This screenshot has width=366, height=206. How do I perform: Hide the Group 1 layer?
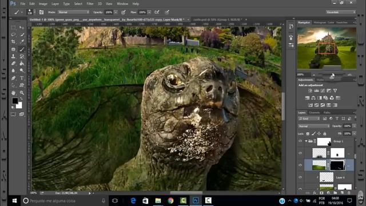tap(300, 141)
